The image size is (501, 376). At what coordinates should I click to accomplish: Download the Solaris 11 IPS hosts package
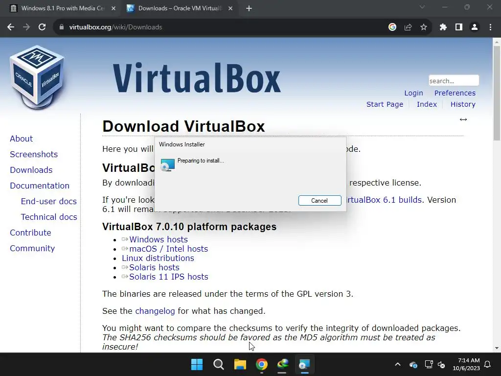pos(168,277)
